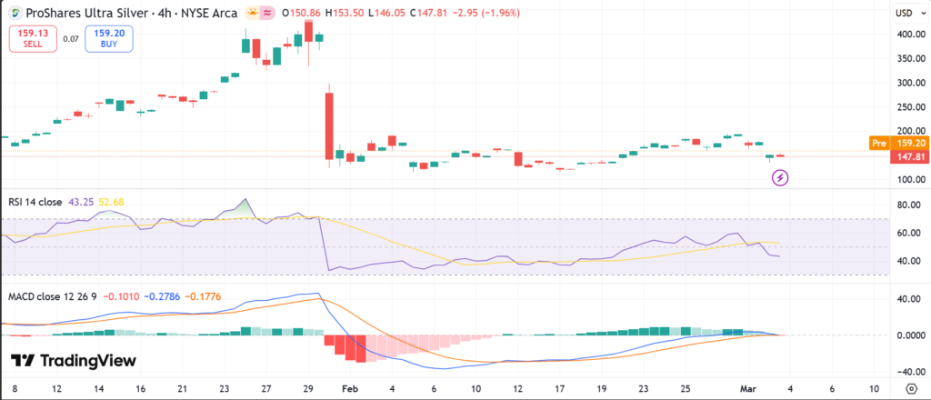The width and height of the screenshot is (931, 400).
Task: Click the 159.13 SELL button
Action: [x=33, y=38]
